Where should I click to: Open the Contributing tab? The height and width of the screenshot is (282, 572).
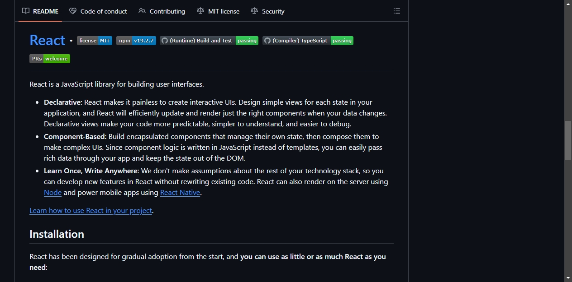[x=162, y=11]
